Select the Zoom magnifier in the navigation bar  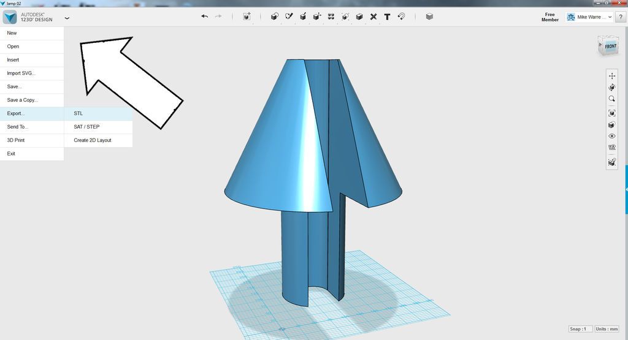pos(612,99)
